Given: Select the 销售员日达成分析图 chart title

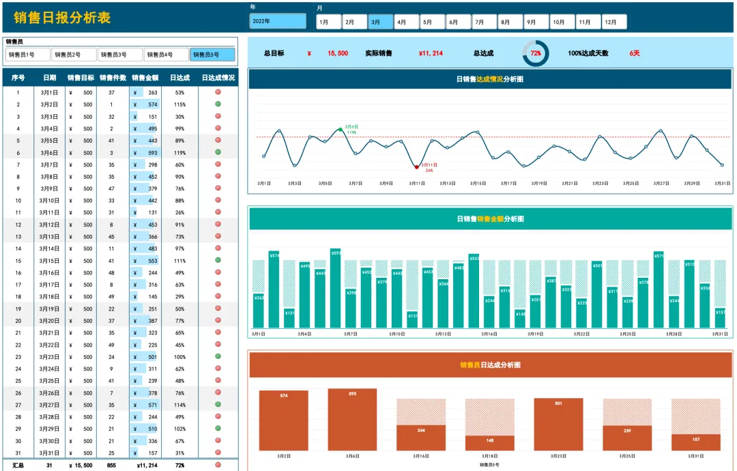Looking at the screenshot, I should tap(490, 365).
